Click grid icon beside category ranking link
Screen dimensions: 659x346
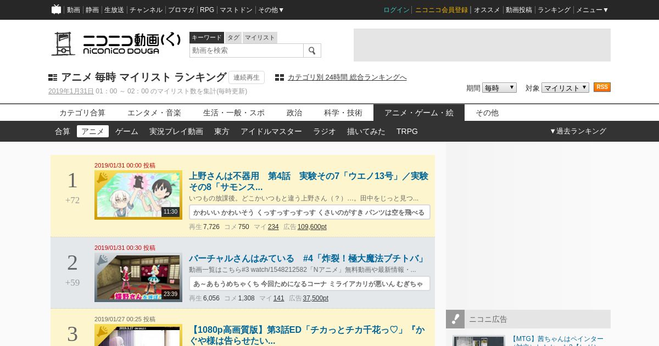pos(280,77)
